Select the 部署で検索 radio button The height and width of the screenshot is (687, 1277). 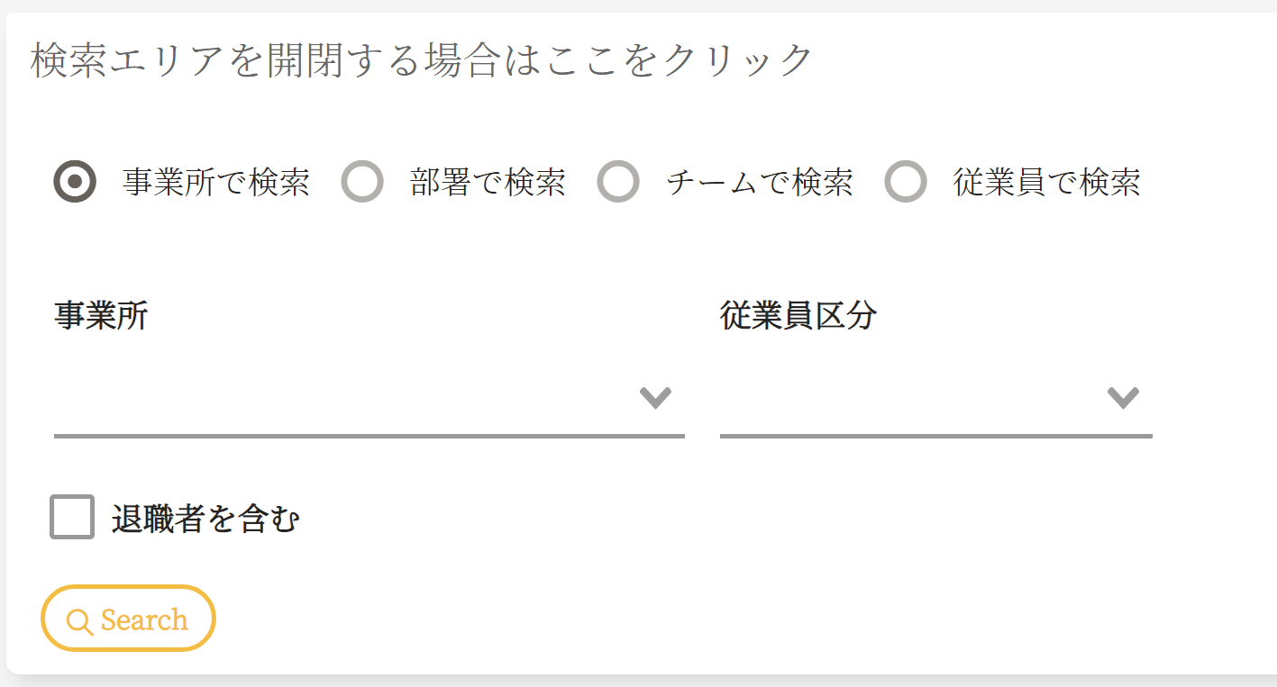pos(362,182)
